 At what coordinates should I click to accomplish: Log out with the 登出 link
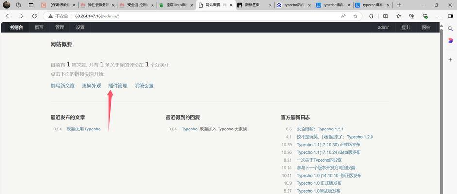tap(406, 27)
